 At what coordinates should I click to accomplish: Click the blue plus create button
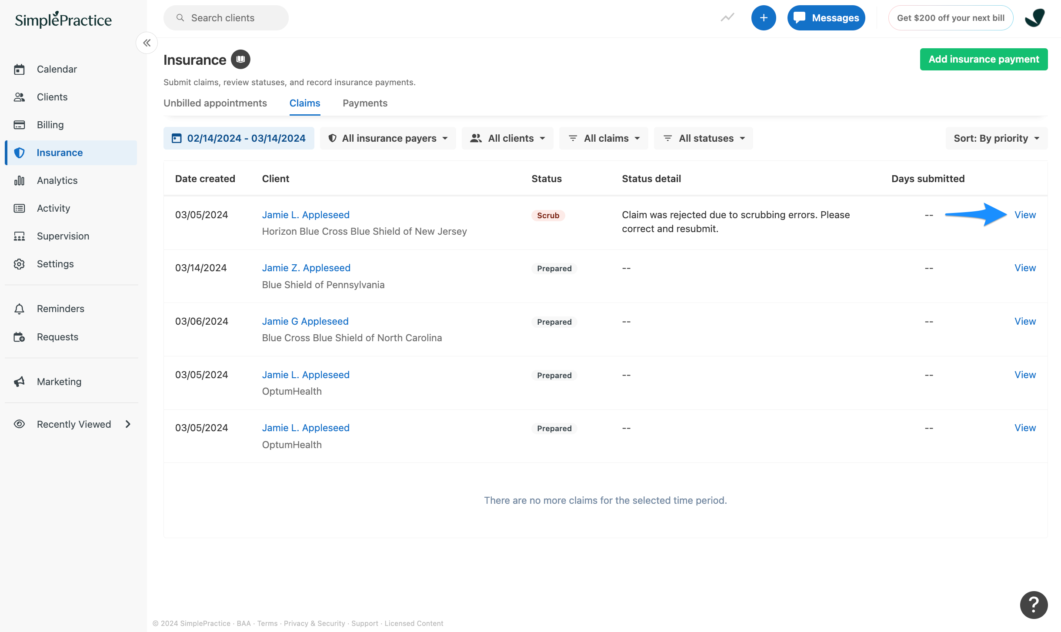point(764,18)
